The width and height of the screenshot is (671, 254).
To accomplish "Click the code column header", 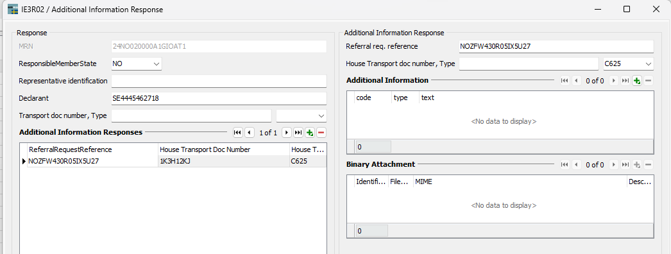I will click(x=373, y=97).
